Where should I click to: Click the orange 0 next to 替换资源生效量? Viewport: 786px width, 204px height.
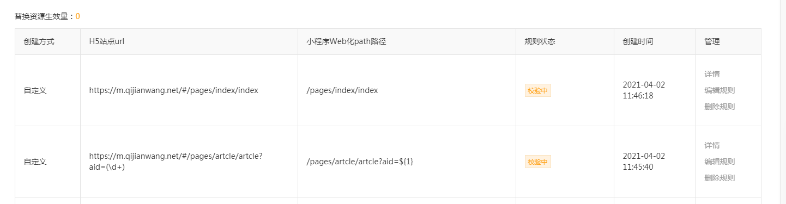[x=77, y=16]
